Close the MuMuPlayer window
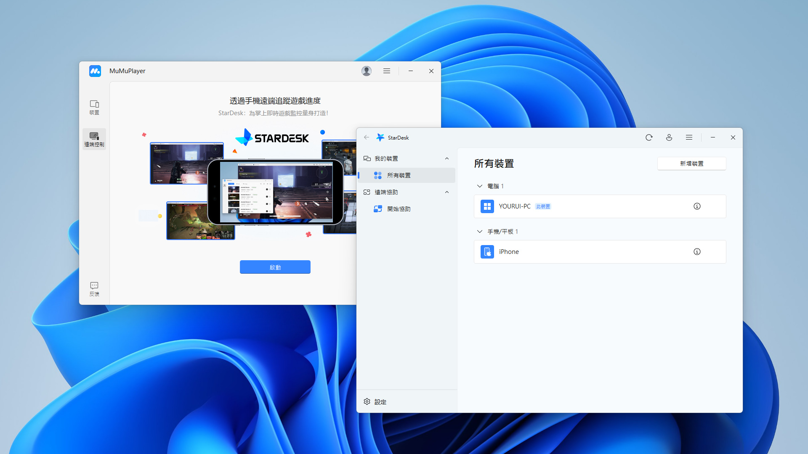The height and width of the screenshot is (454, 808). (431, 71)
